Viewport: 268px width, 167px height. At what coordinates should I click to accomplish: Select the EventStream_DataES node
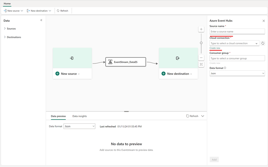pos(125,62)
